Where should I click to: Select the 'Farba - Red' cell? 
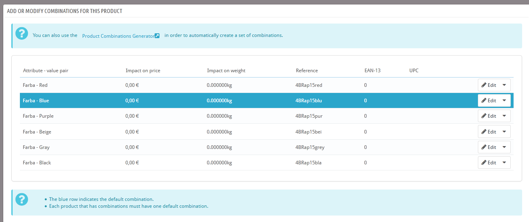(35, 85)
